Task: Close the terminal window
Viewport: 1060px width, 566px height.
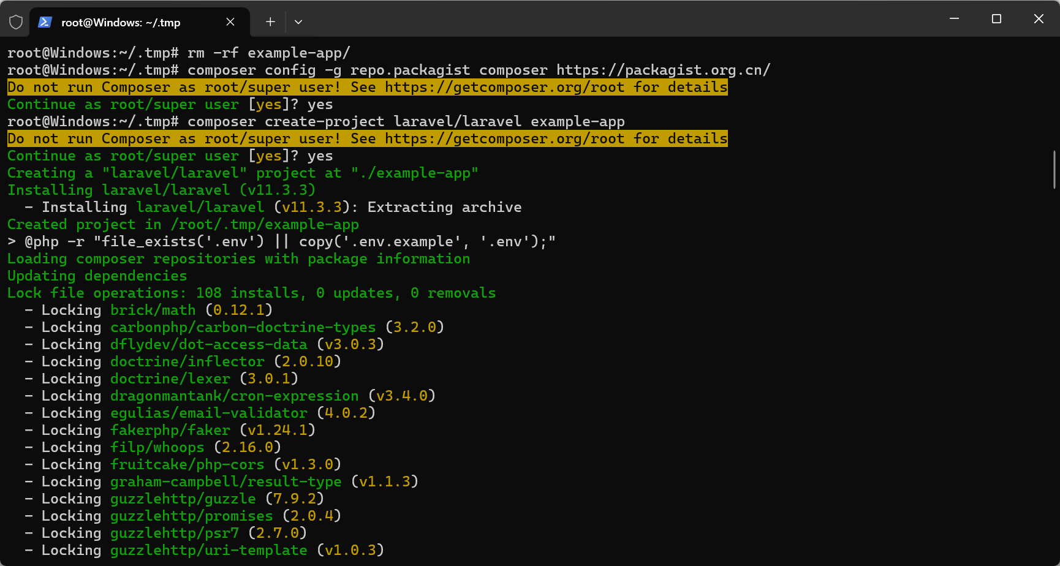Action: [1039, 19]
